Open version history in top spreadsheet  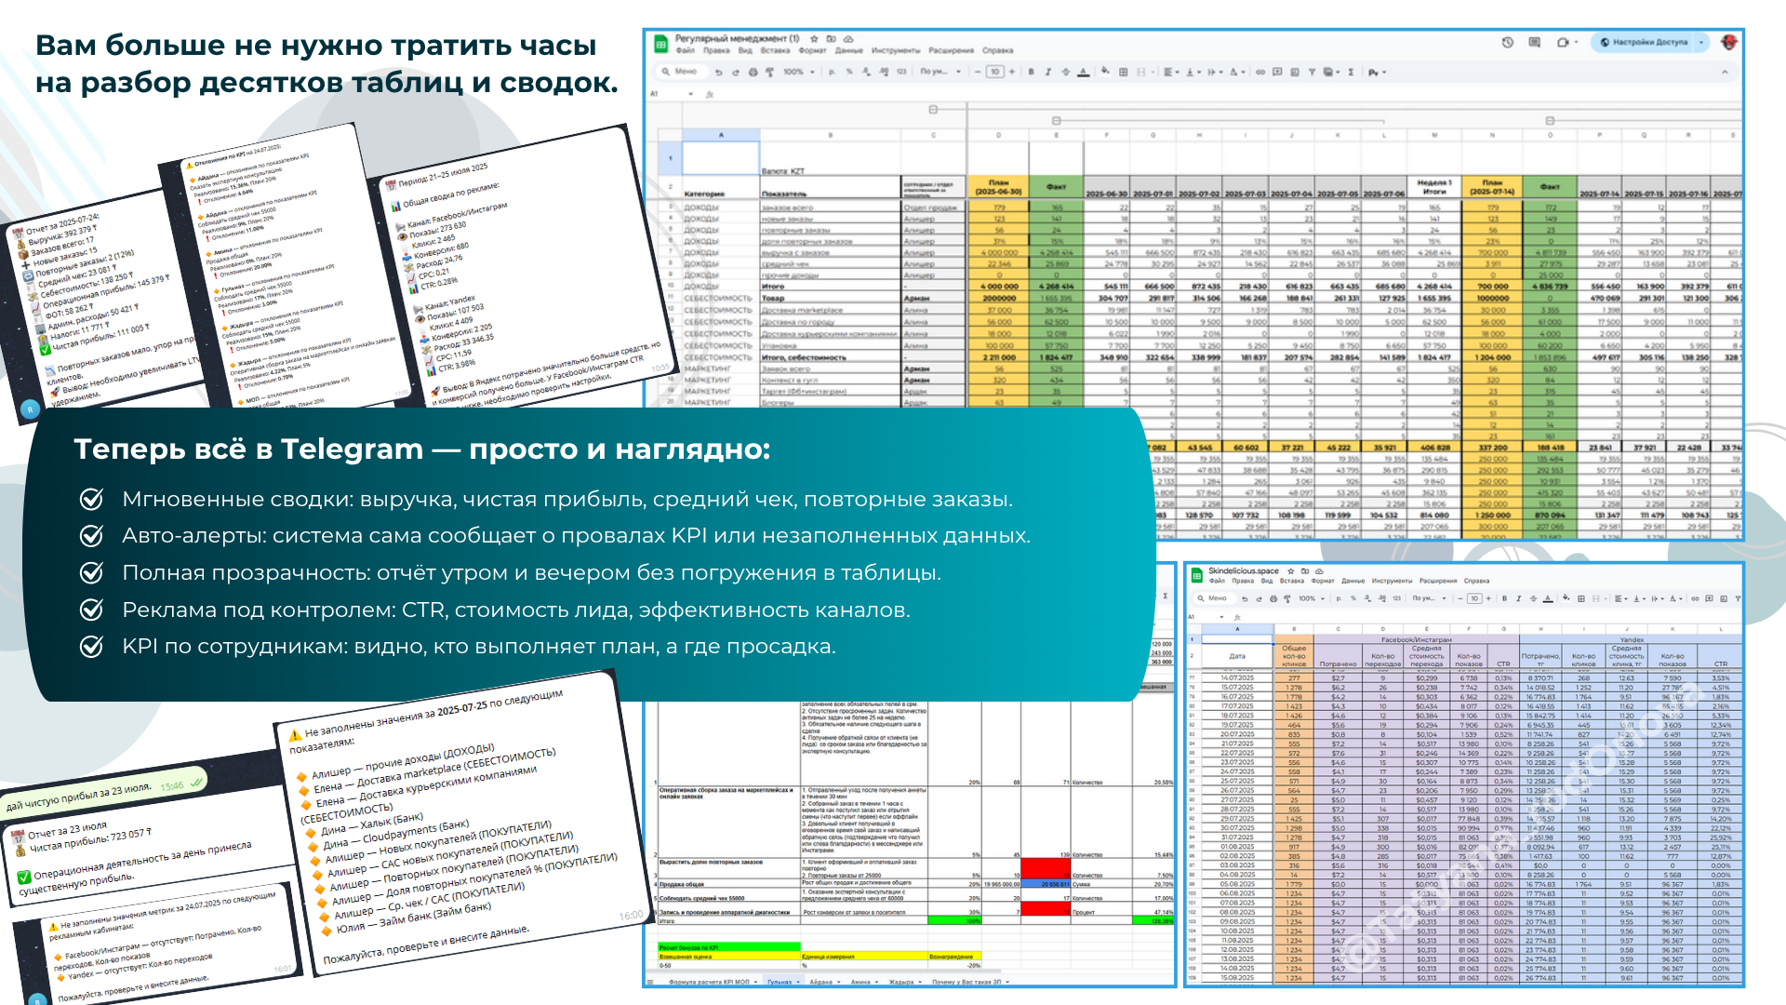click(1508, 42)
